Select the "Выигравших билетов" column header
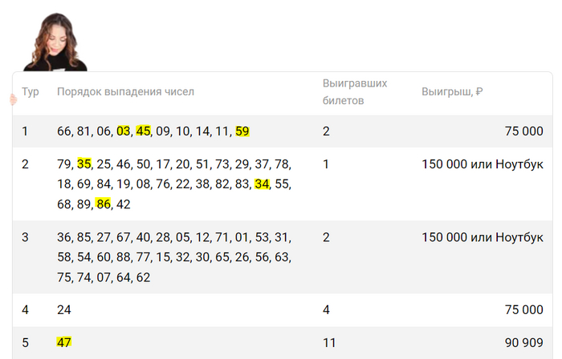Viewport: 562px width, 359px height. point(355,92)
